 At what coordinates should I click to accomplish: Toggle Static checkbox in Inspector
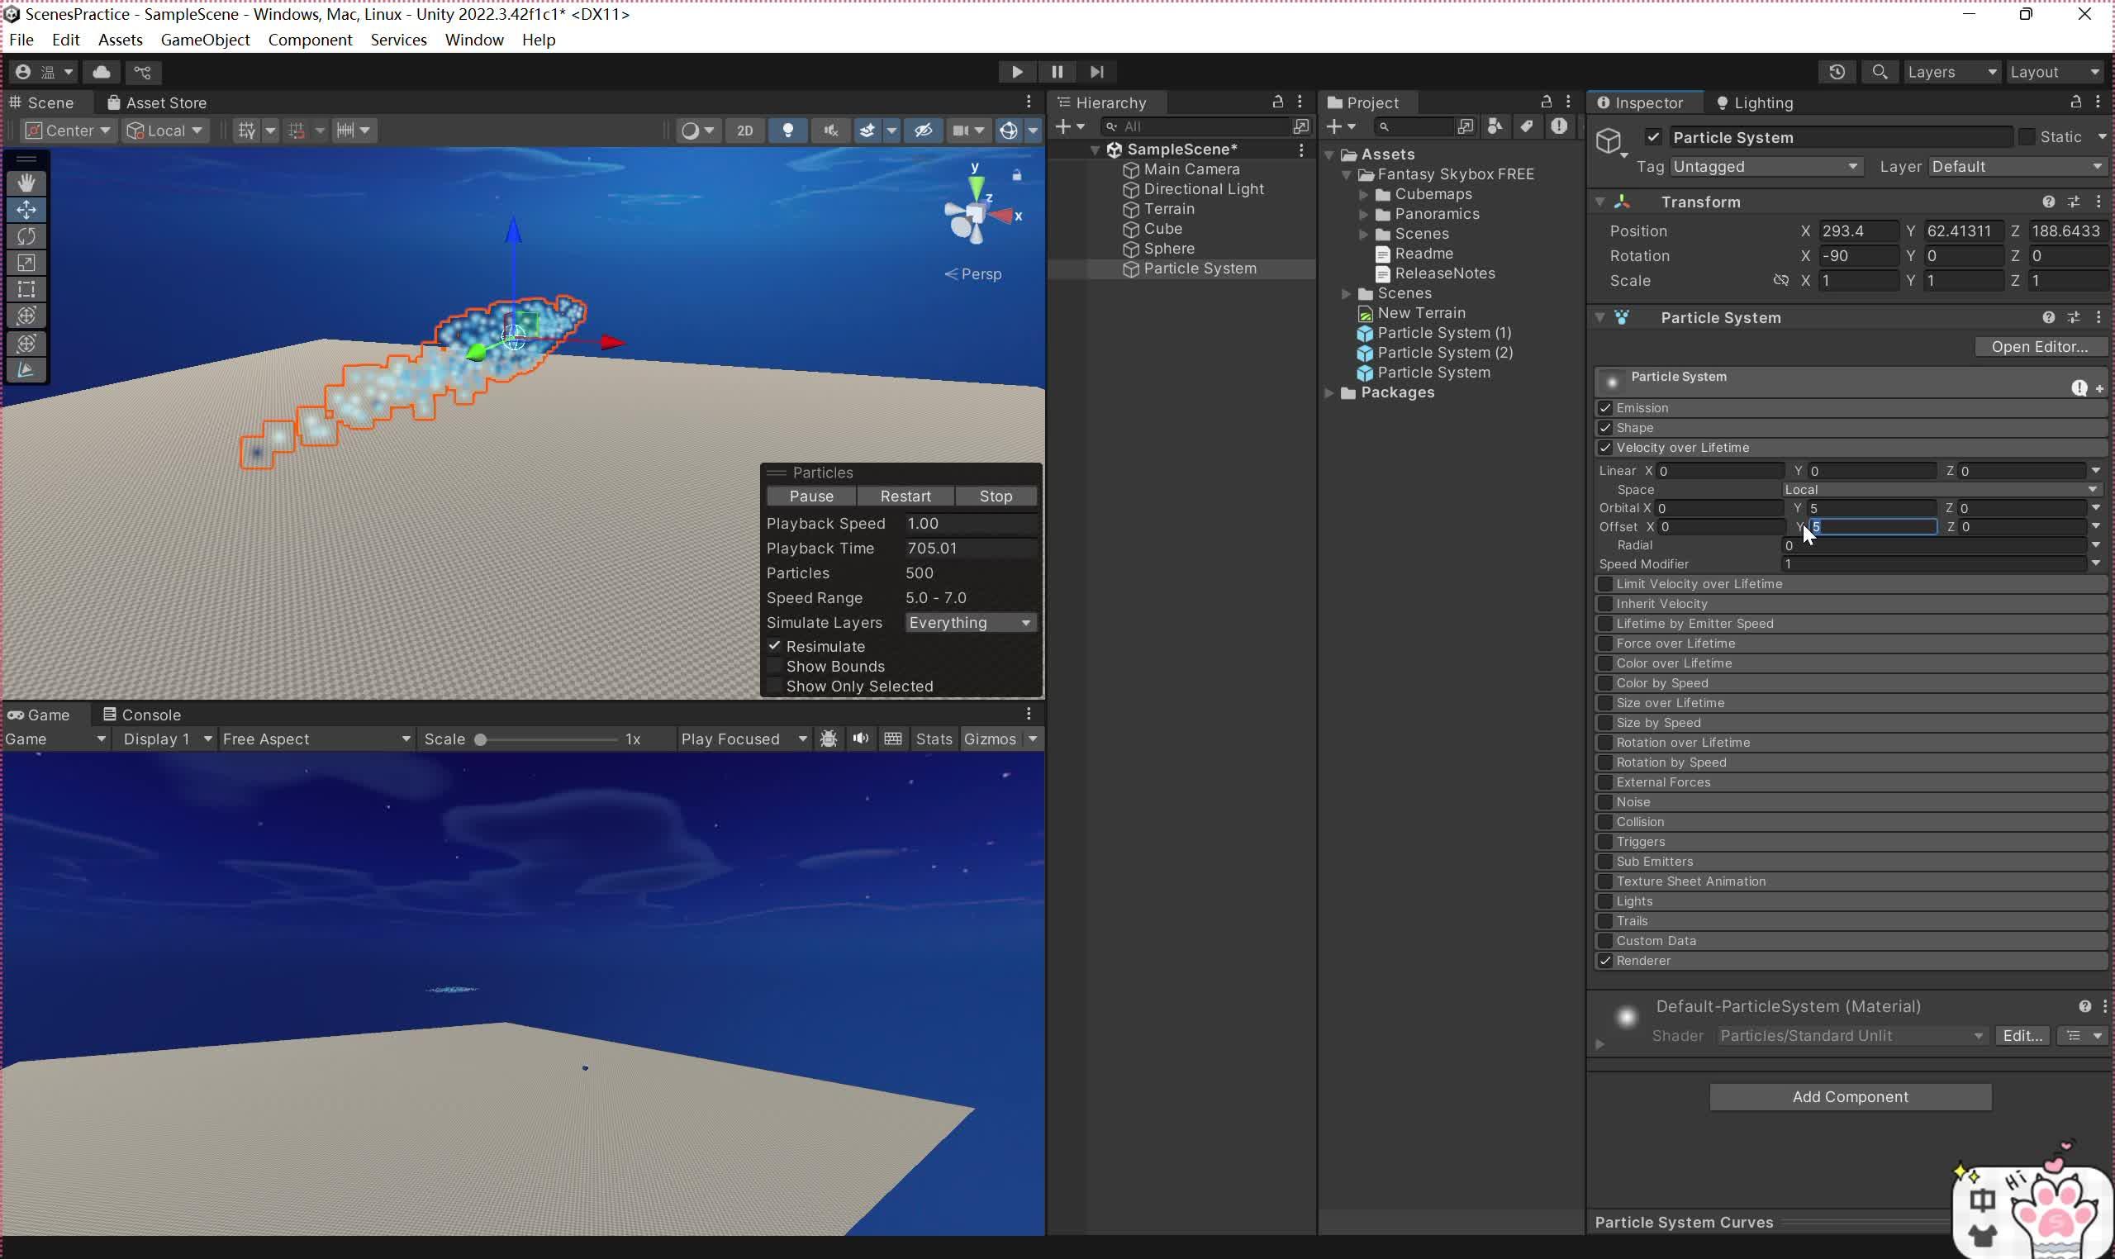click(2026, 137)
